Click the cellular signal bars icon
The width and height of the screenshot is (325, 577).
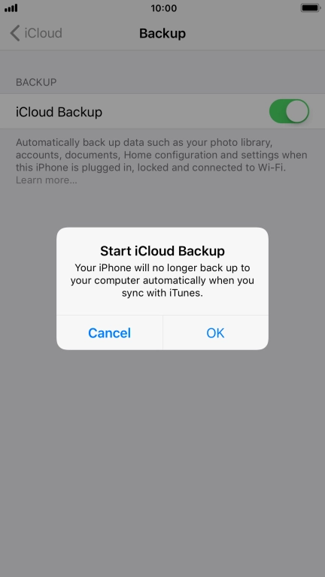pyautogui.click(x=11, y=8)
